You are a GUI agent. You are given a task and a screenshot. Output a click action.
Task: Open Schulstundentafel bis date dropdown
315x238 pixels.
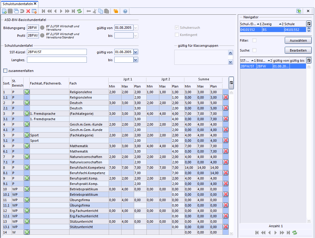[136, 60]
